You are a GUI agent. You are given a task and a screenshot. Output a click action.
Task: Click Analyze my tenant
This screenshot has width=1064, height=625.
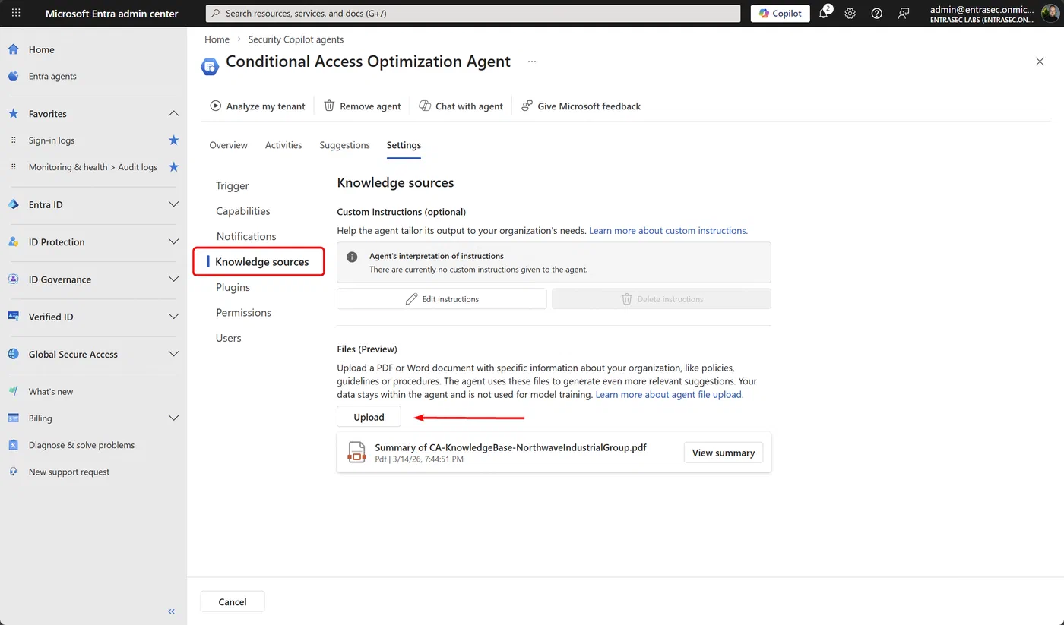258,106
